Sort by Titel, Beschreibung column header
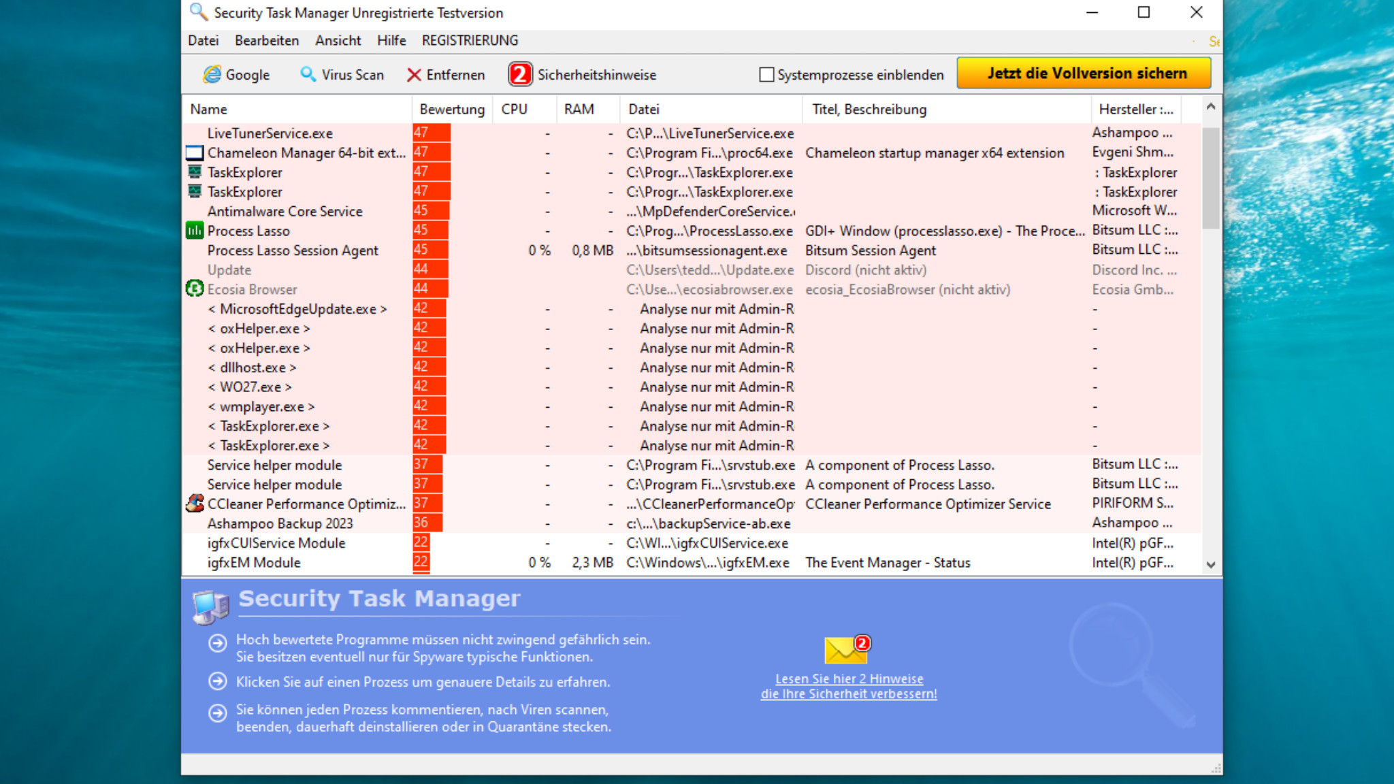The height and width of the screenshot is (784, 1394). (x=947, y=110)
